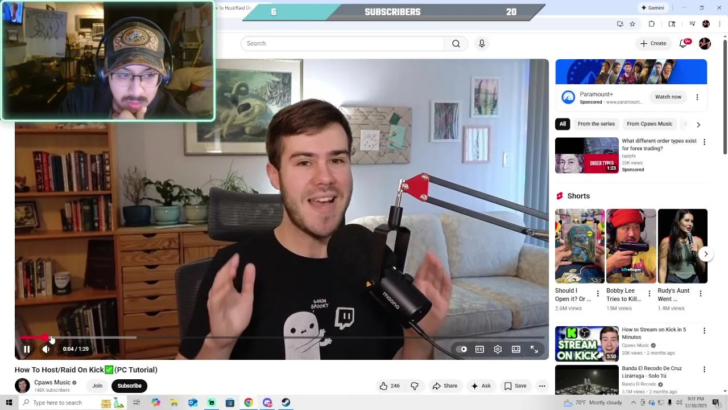Viewport: 728px width, 410px height.
Task: Open Chrome tab search side panel icon
Action: 672,24
